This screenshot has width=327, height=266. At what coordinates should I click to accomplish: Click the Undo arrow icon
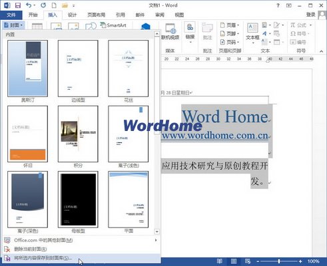pyautogui.click(x=29, y=5)
